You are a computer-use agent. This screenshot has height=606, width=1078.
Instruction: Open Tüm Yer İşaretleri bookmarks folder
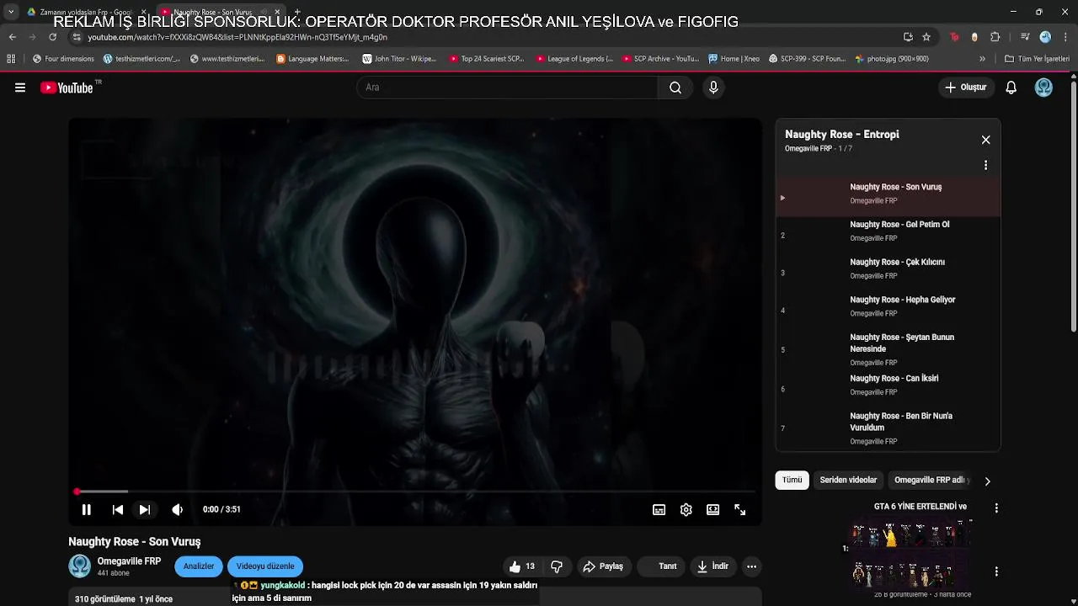tap(1037, 59)
